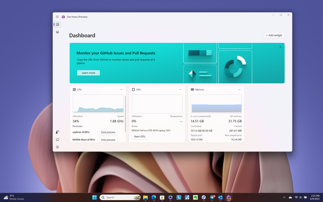The width and height of the screenshot is (323, 202).
Task: Open OneDrive cloud tray icon
Action: click(x=290, y=197)
